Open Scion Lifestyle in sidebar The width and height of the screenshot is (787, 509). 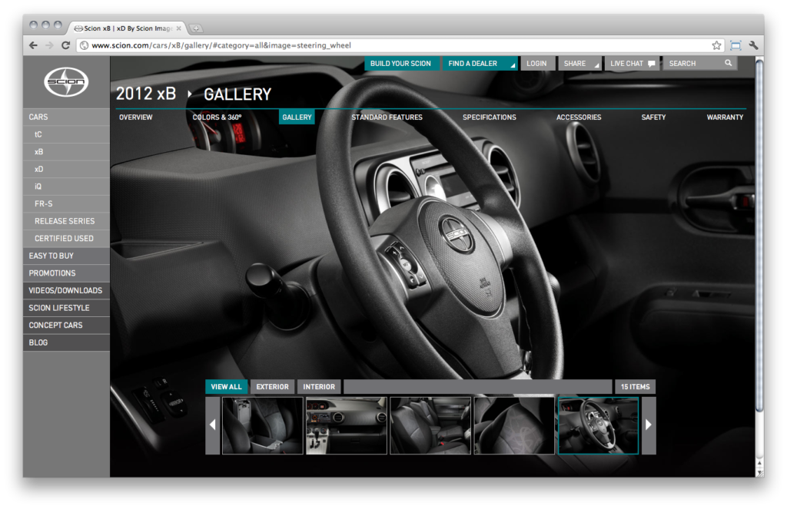(x=66, y=308)
